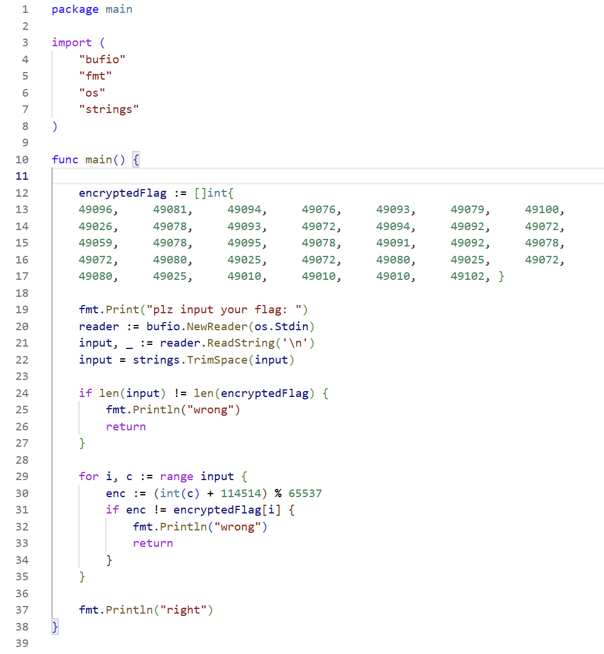Click the "range" keyword on line 29
604x654 pixels.
pos(176,477)
